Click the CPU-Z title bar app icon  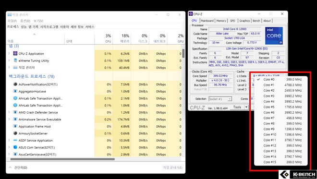point(191,14)
